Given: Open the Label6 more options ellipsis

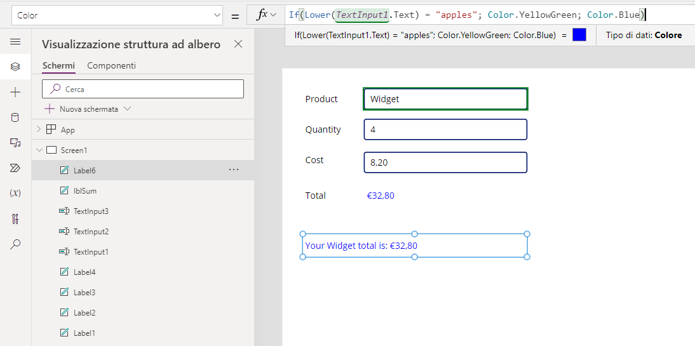Looking at the screenshot, I should click(x=234, y=170).
